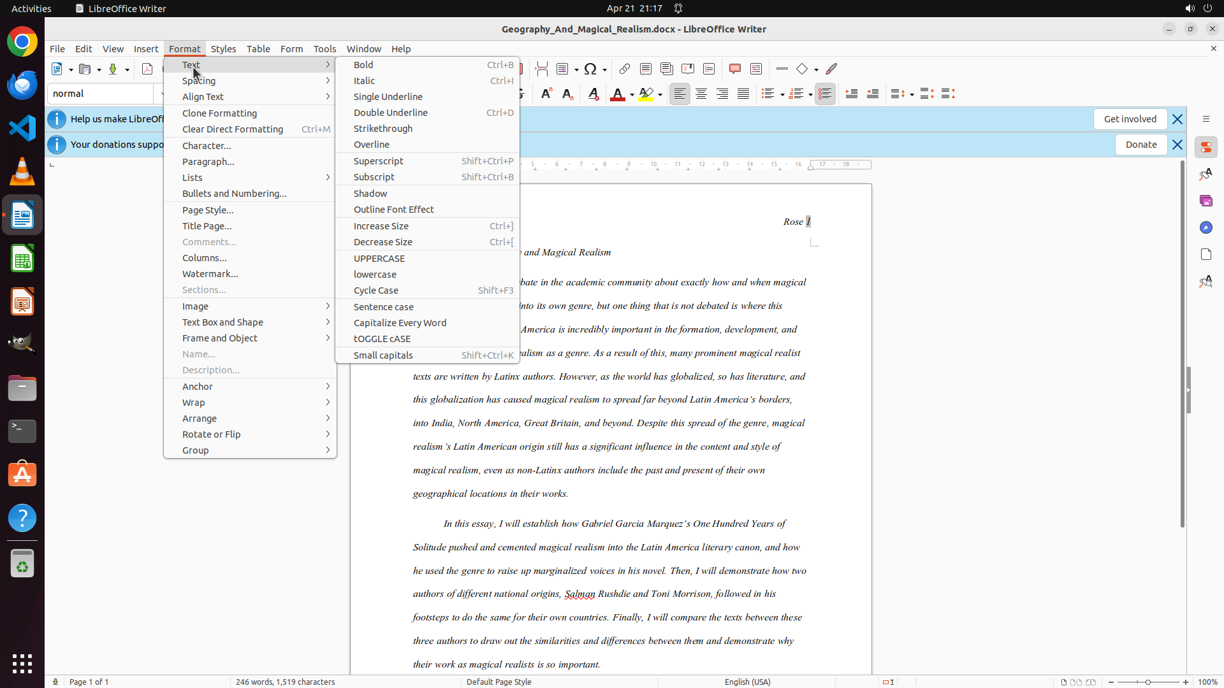Click the Increase Indent toolbar icon

coord(851,94)
